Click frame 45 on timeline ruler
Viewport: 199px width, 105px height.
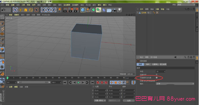pyautogui.click(x=65, y=78)
